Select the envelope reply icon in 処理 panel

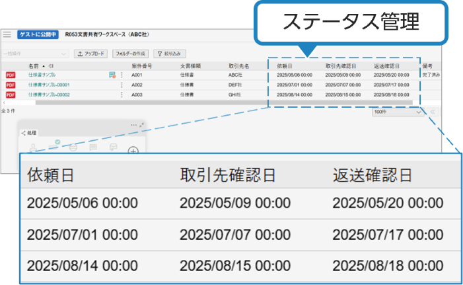113,147
